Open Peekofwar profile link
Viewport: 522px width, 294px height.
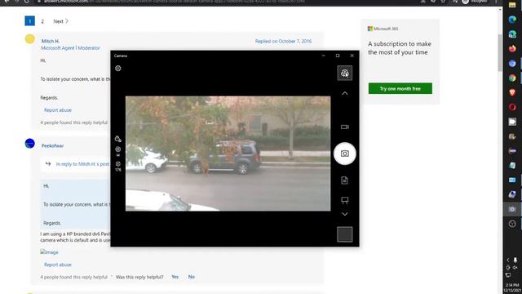coord(52,145)
